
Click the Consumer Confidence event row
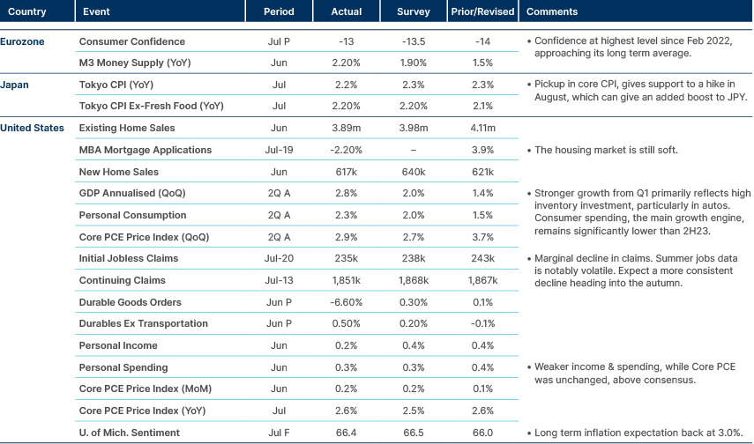pos(131,41)
